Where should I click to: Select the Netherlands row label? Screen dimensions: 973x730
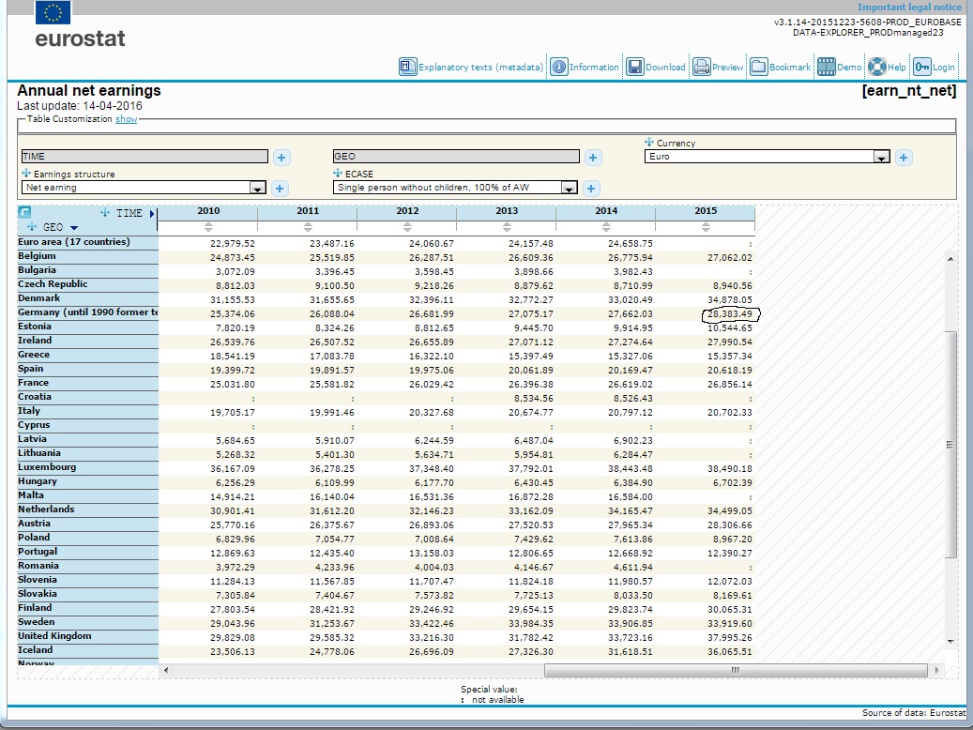tap(46, 509)
